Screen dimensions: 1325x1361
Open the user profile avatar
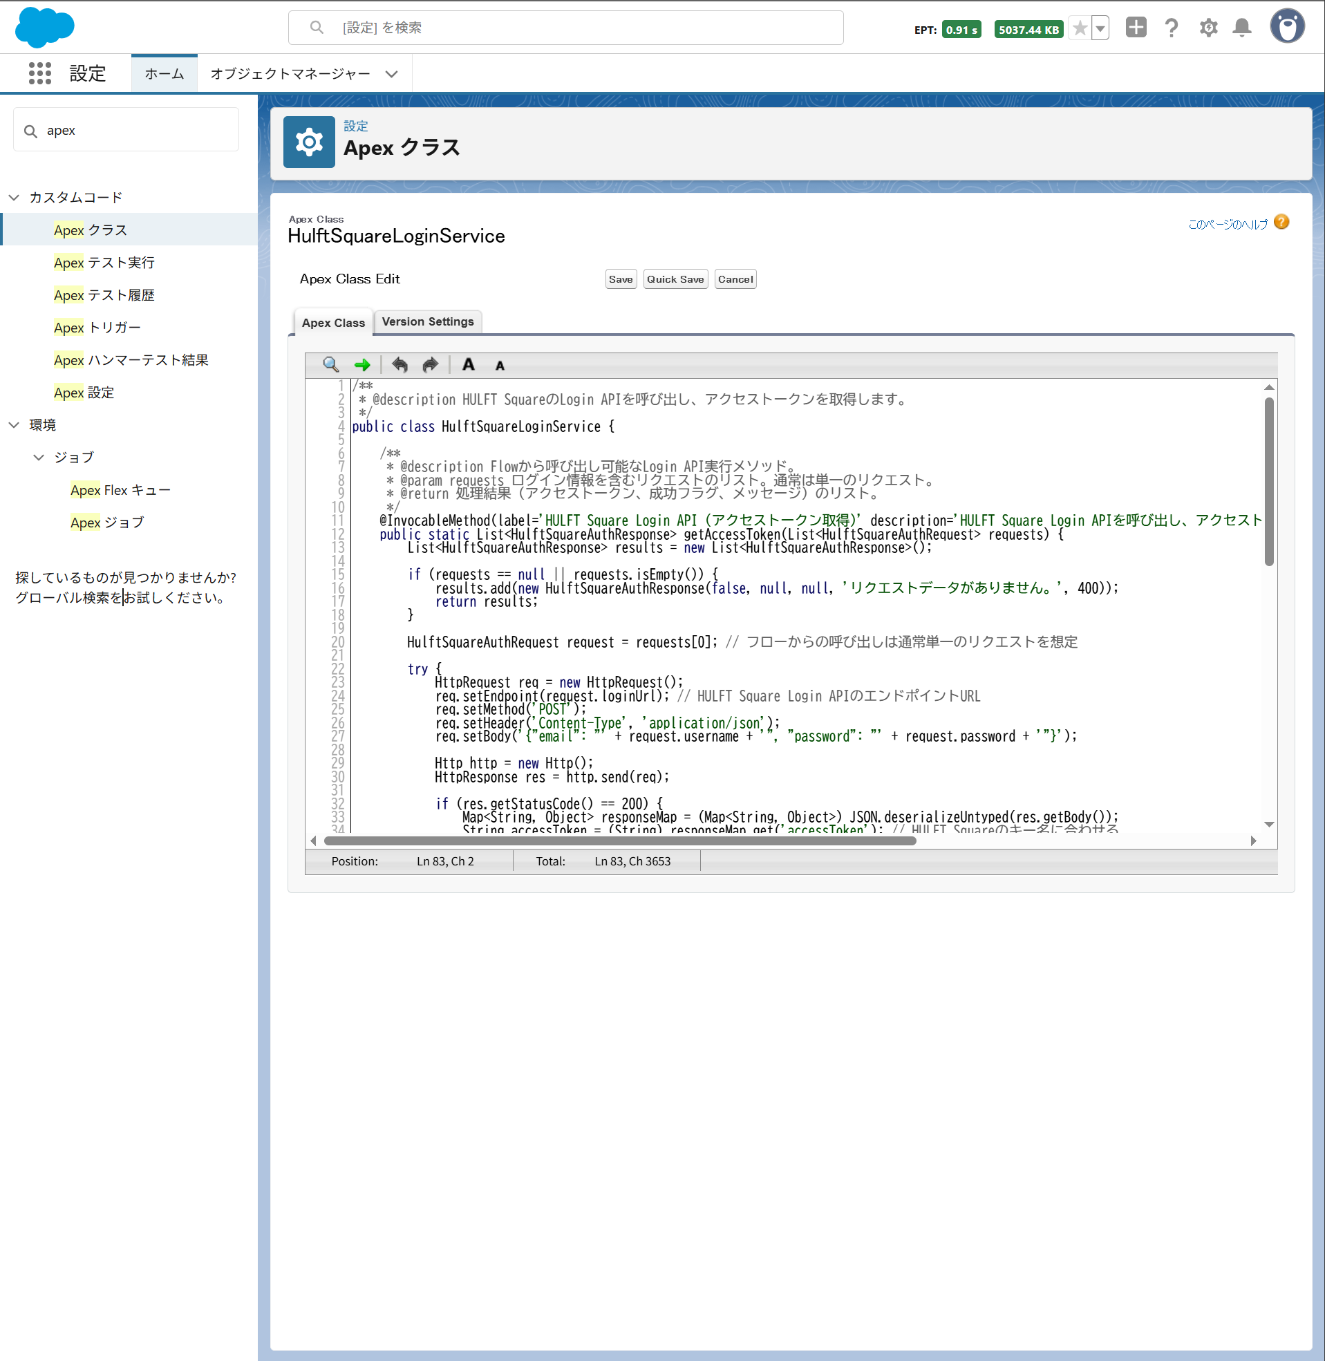point(1288,26)
